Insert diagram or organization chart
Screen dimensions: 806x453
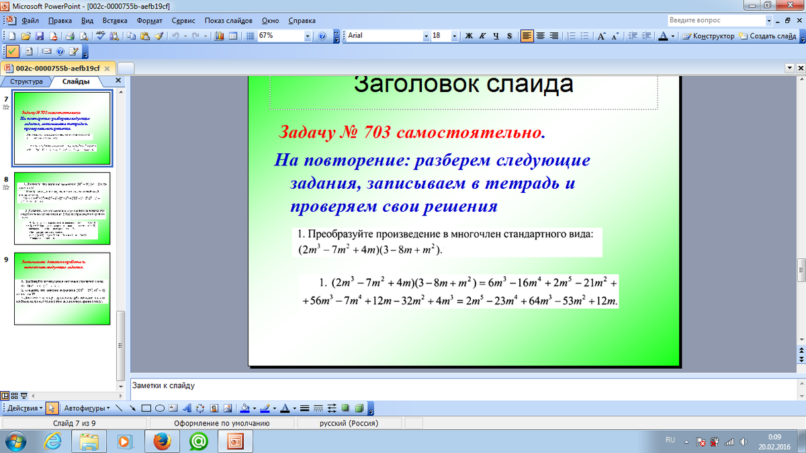pyautogui.click(x=200, y=408)
